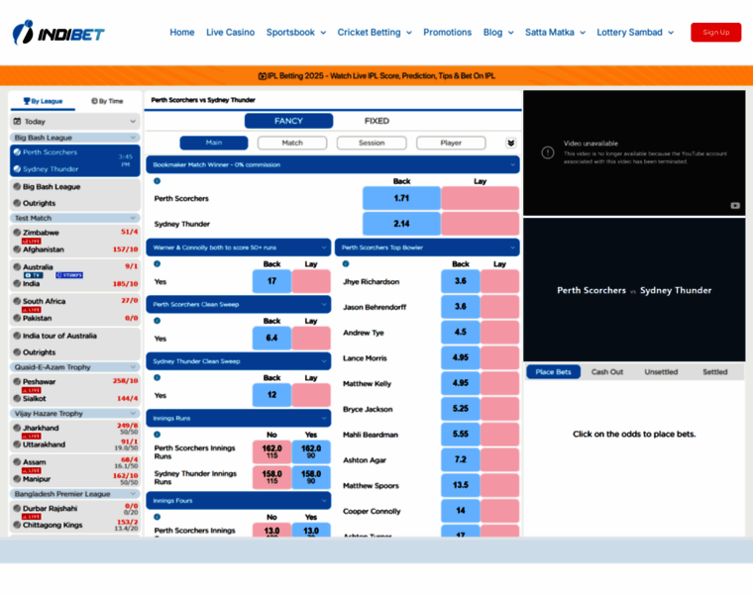Open info icon for Sydney Thunder Clean Sweep
753x594 pixels.
(157, 377)
